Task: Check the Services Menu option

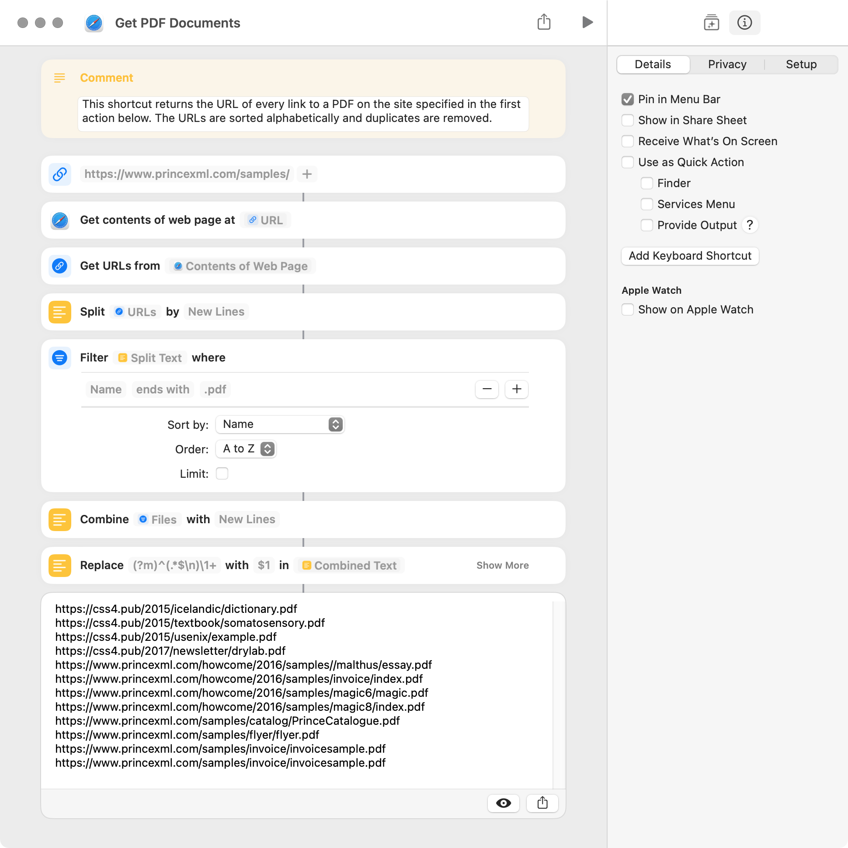Action: tap(647, 204)
